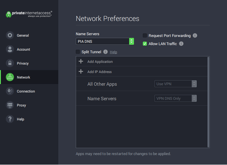Click the split tunnel list scrollbar
This screenshot has width=227, height=165.
coord(208,102)
